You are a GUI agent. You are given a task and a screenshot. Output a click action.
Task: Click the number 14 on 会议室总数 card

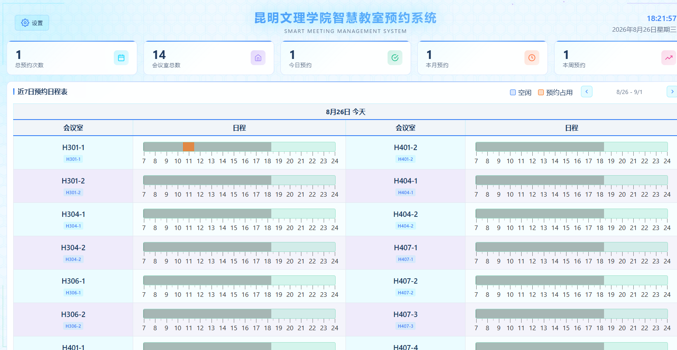(159, 55)
